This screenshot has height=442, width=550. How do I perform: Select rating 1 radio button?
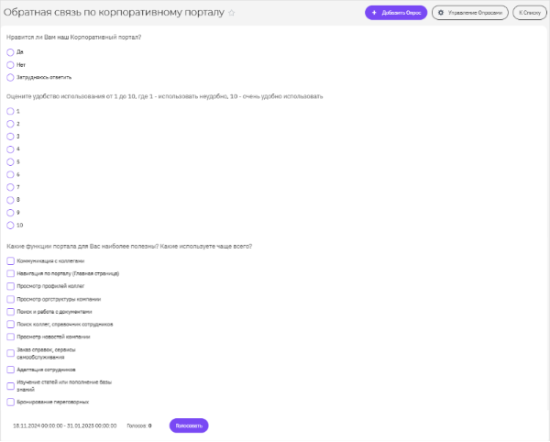coord(10,111)
